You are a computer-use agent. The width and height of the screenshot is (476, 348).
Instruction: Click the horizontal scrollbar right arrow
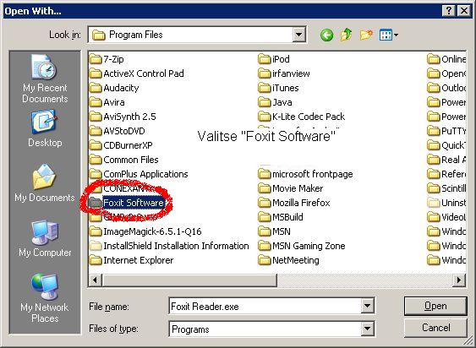point(459,280)
